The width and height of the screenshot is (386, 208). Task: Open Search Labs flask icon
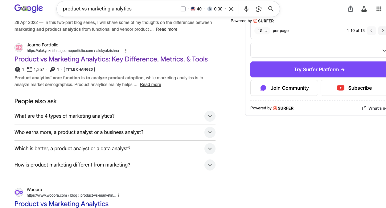pyautogui.click(x=364, y=9)
